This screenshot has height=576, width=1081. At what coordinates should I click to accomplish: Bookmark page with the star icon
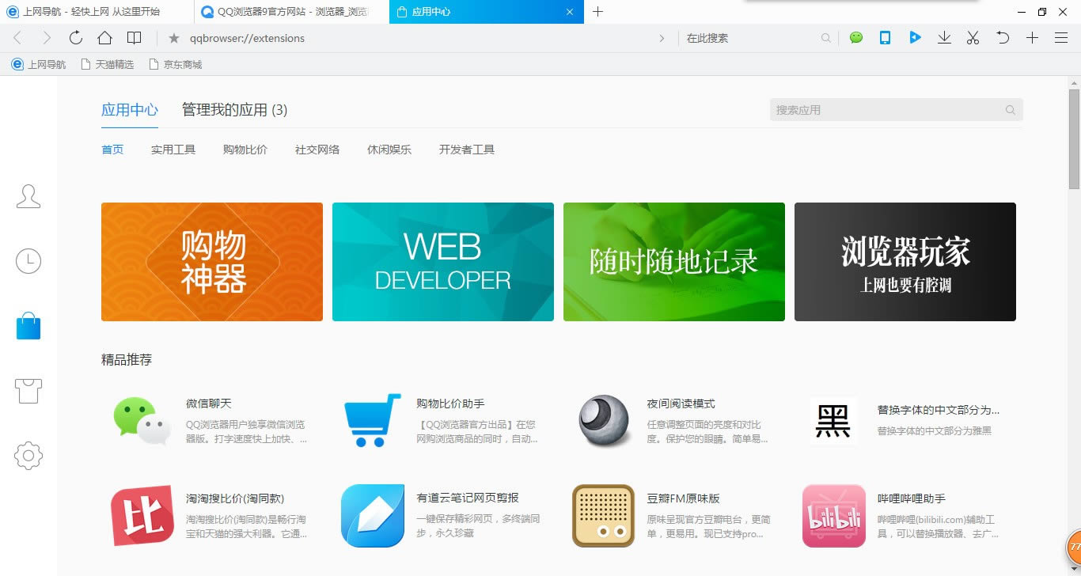click(174, 38)
